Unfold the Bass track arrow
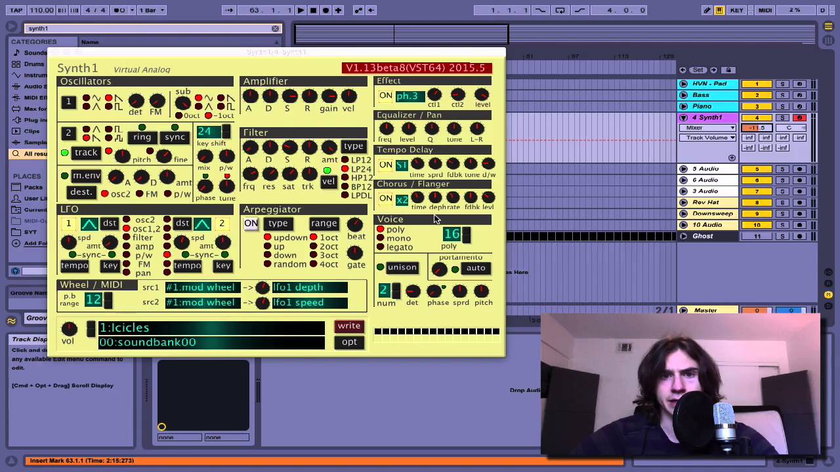Viewport: 840px width, 472px height. coord(683,95)
